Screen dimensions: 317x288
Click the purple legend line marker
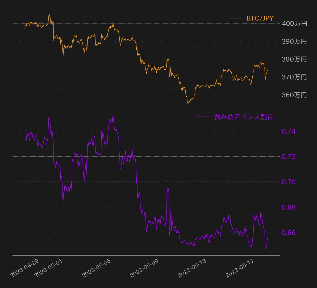[203, 116]
